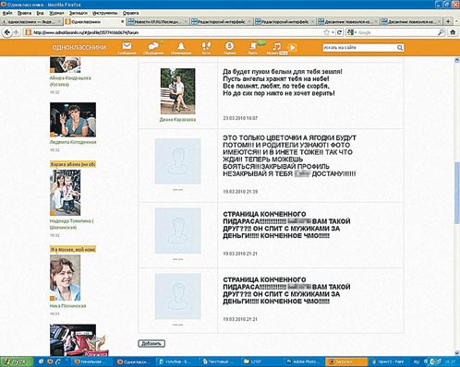460x367 pixels.
Task: Open the Инструменты menu
Action: 104,13
